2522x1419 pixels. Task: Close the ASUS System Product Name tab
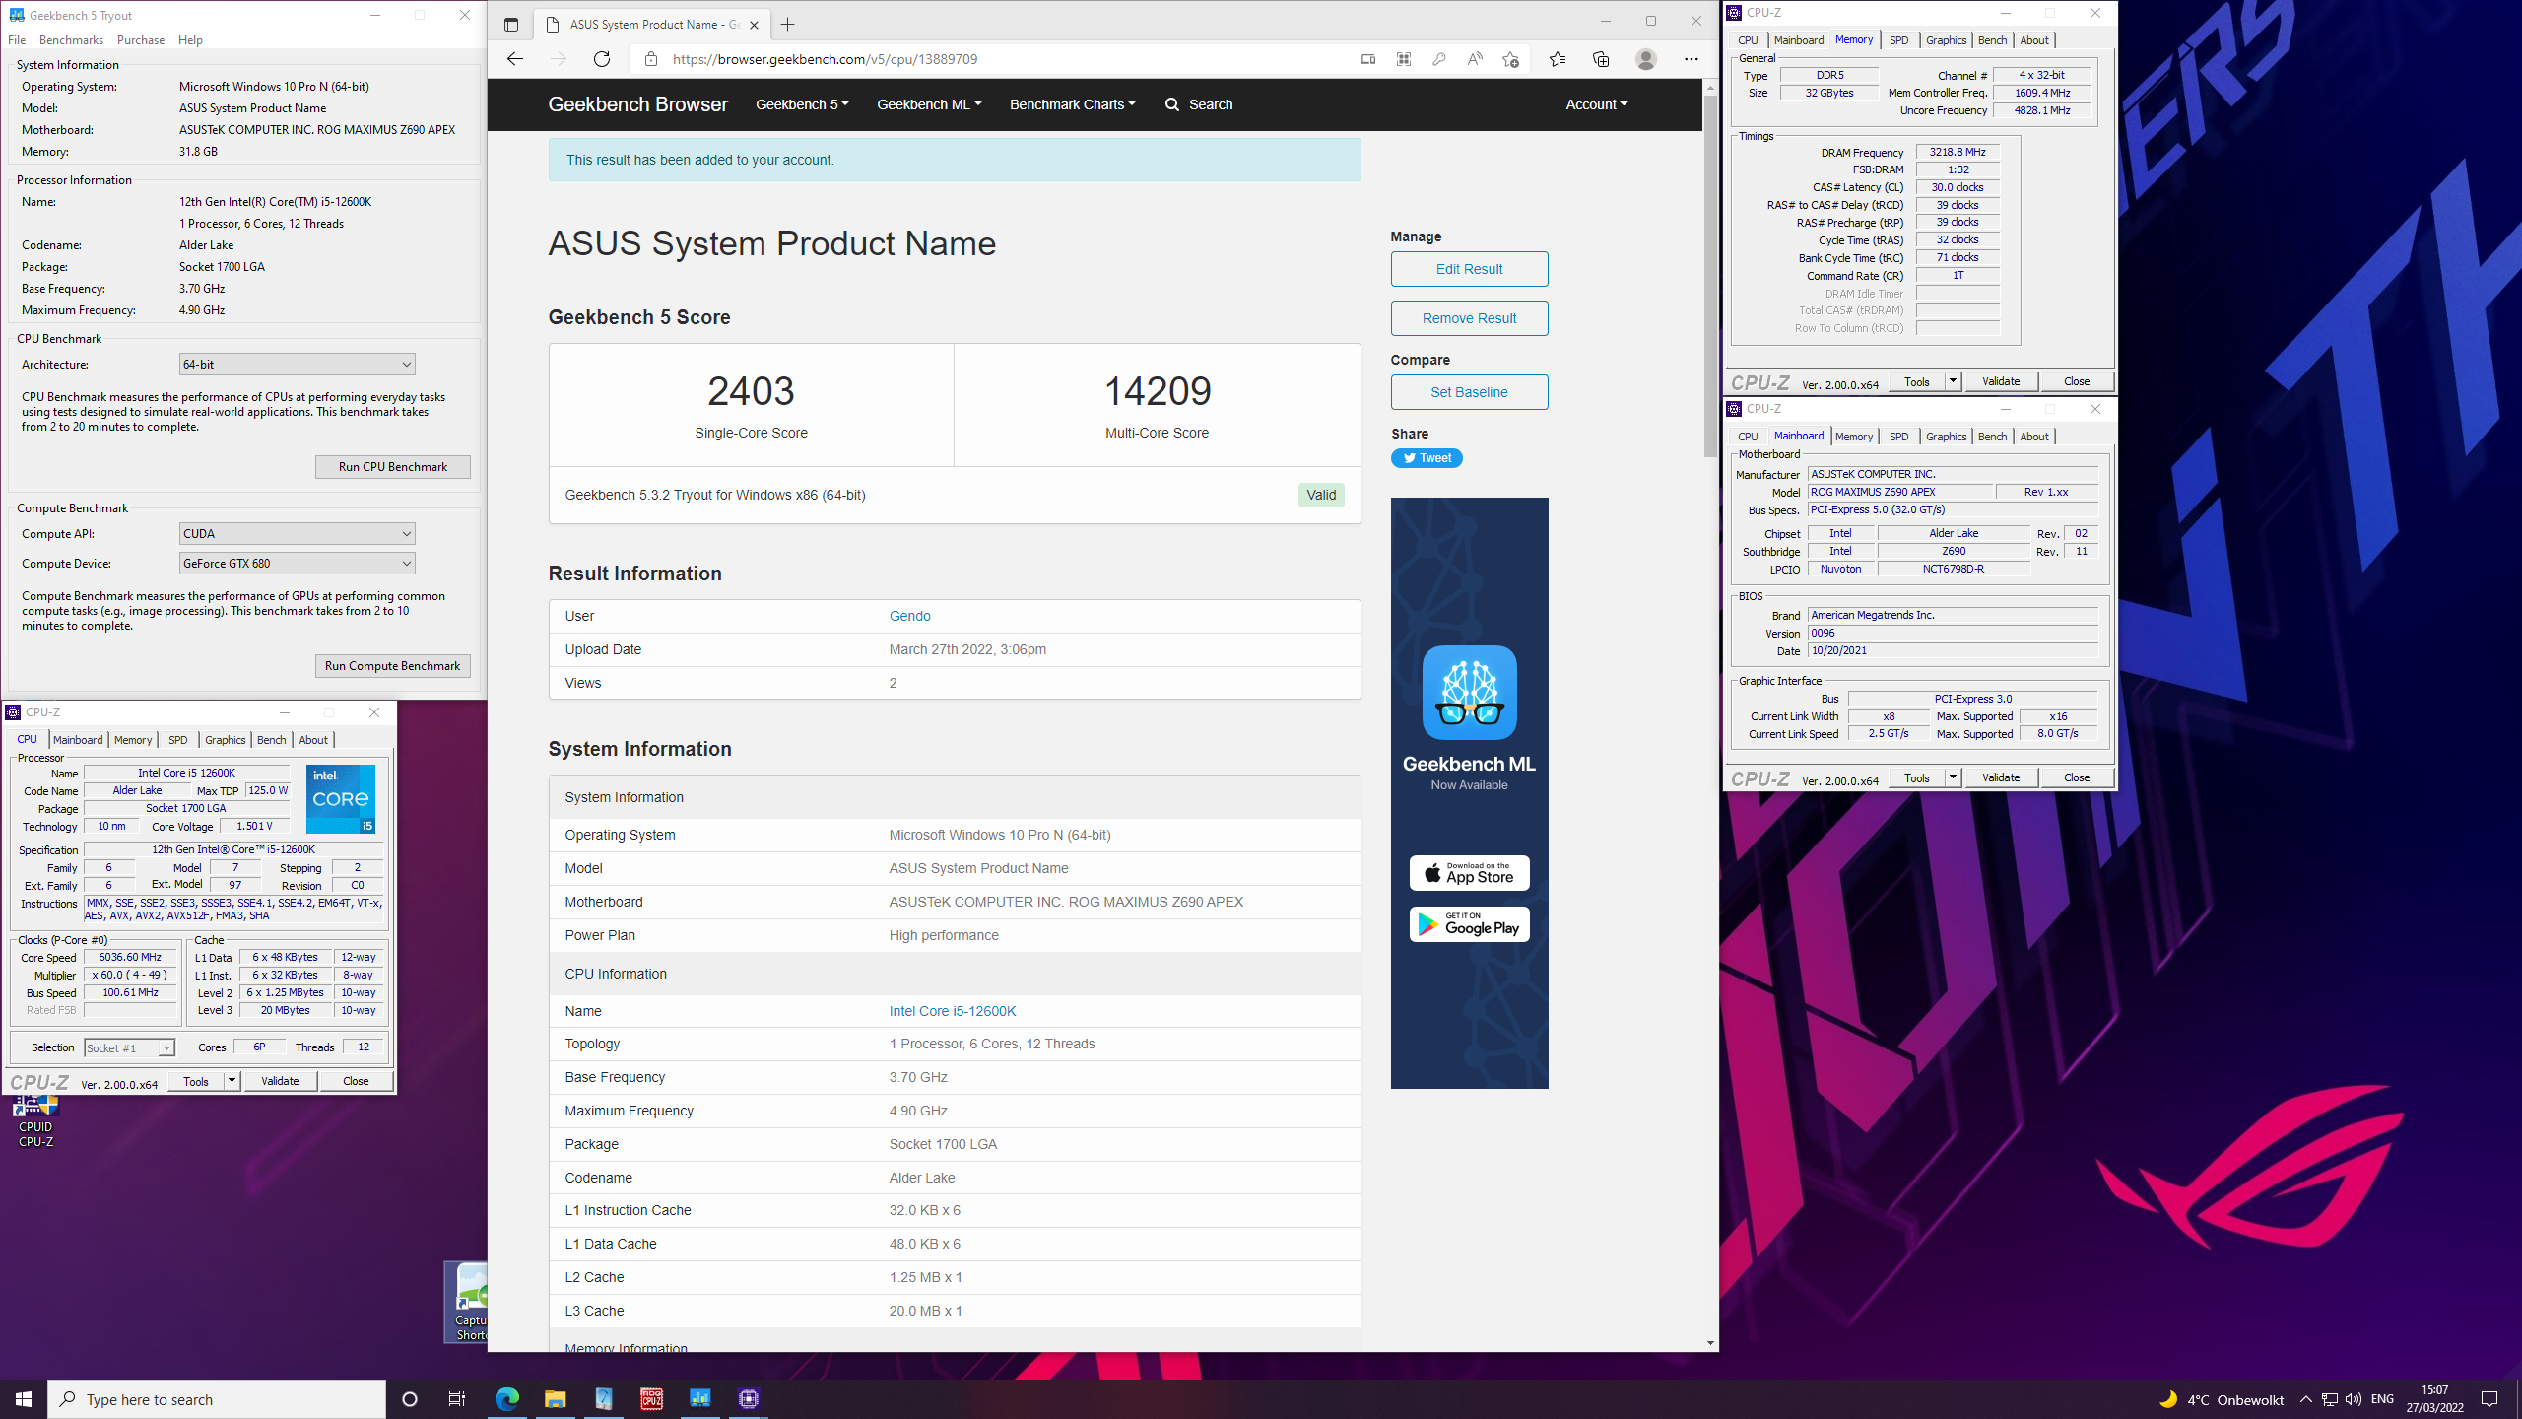coord(754,25)
